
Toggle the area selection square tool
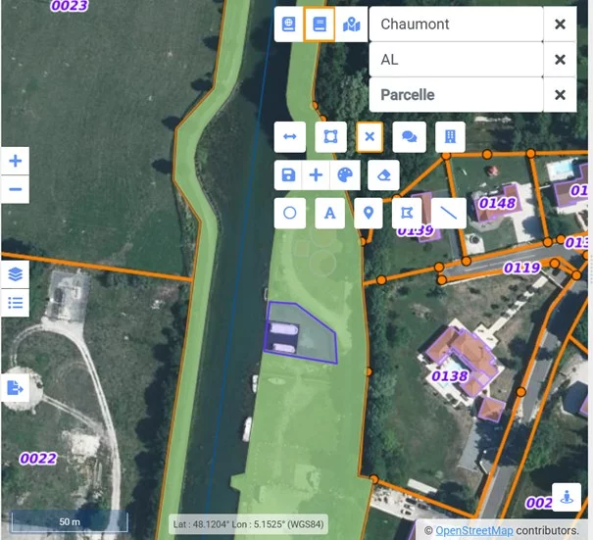pyautogui.click(x=330, y=137)
